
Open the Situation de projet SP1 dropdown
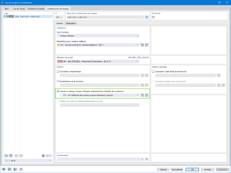(98, 62)
